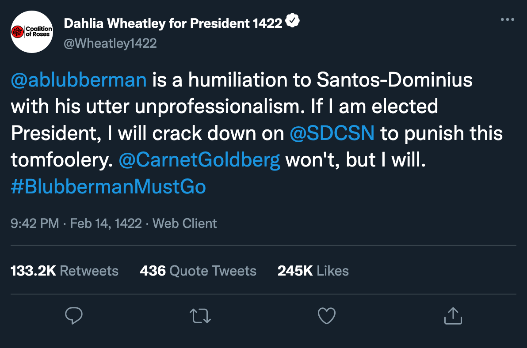
Task: Open the three-dot more options menu
Action: (508, 19)
